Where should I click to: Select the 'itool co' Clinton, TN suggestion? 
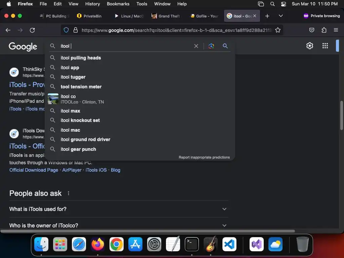(x=140, y=99)
